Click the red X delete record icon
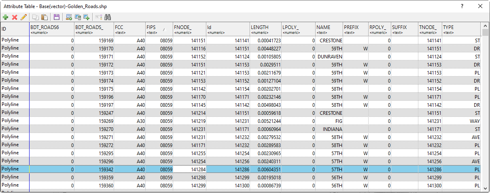This screenshot has height=193, width=490. tap(15, 17)
